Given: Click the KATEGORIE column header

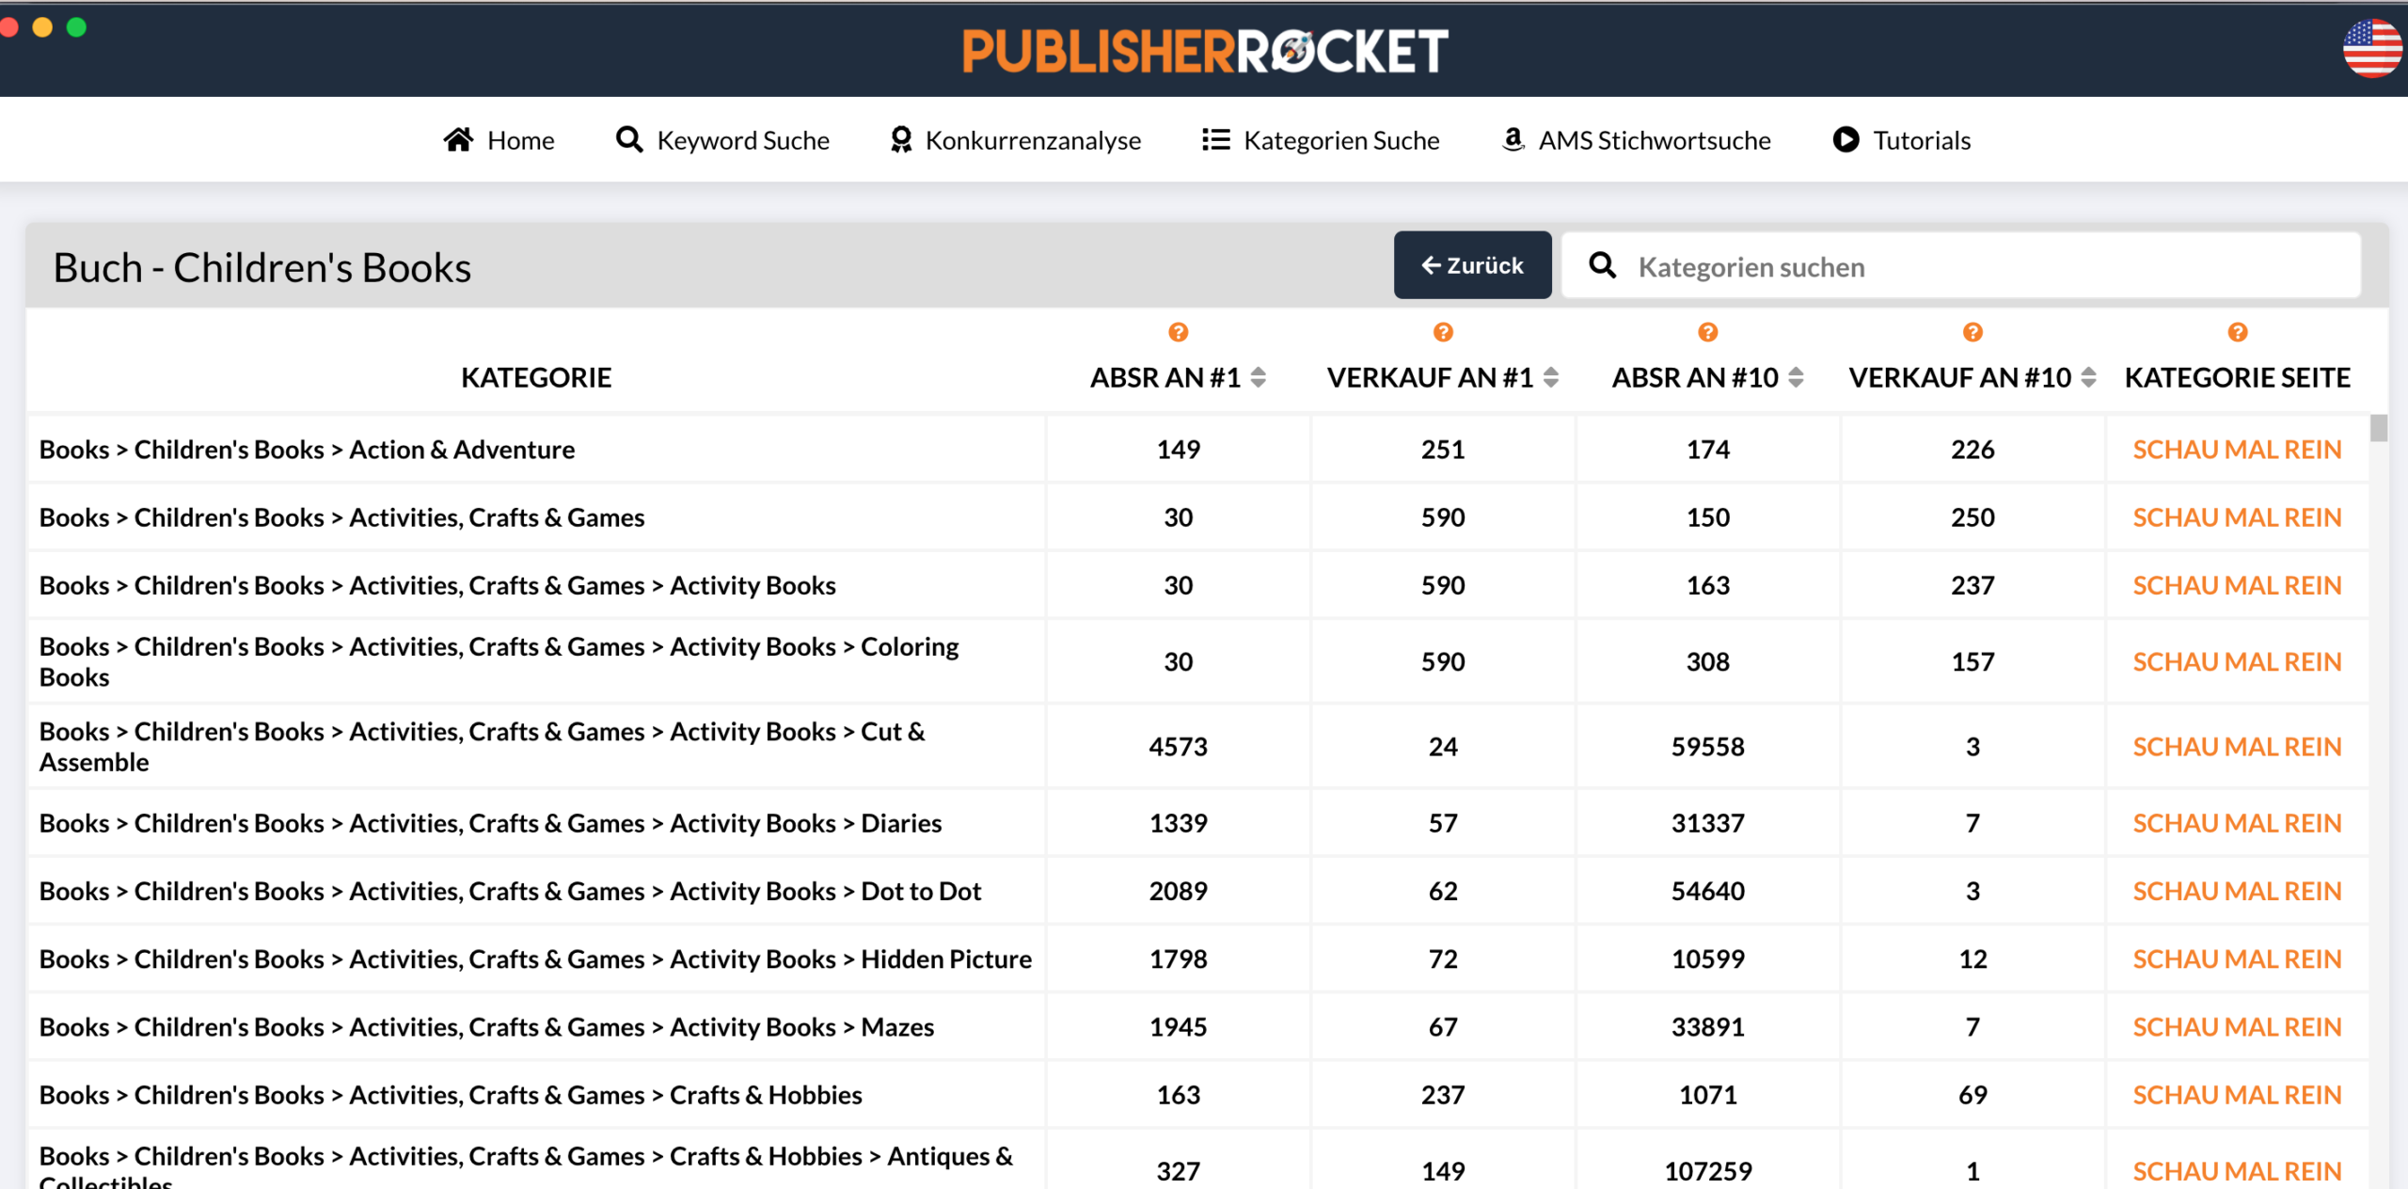Looking at the screenshot, I should tap(536, 377).
